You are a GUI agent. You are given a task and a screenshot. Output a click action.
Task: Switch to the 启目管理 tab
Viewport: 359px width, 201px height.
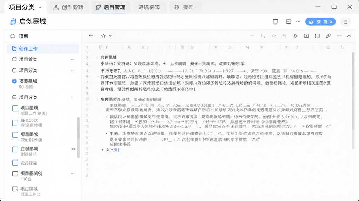(x=110, y=7)
